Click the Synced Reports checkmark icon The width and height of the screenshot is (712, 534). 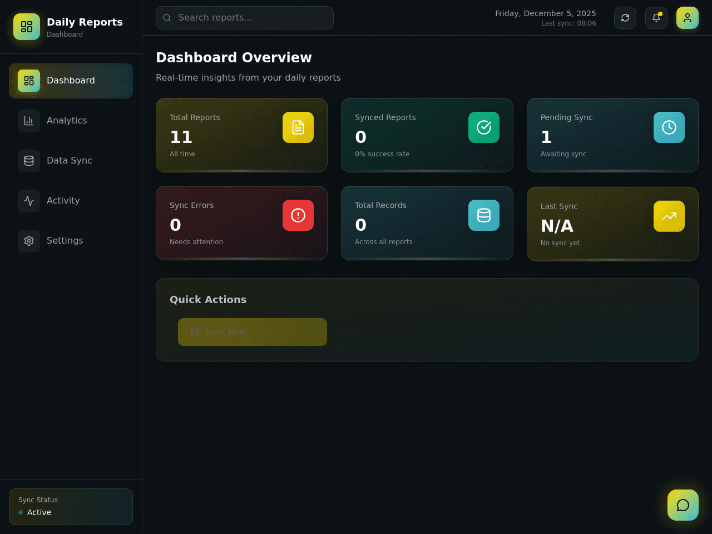click(484, 127)
